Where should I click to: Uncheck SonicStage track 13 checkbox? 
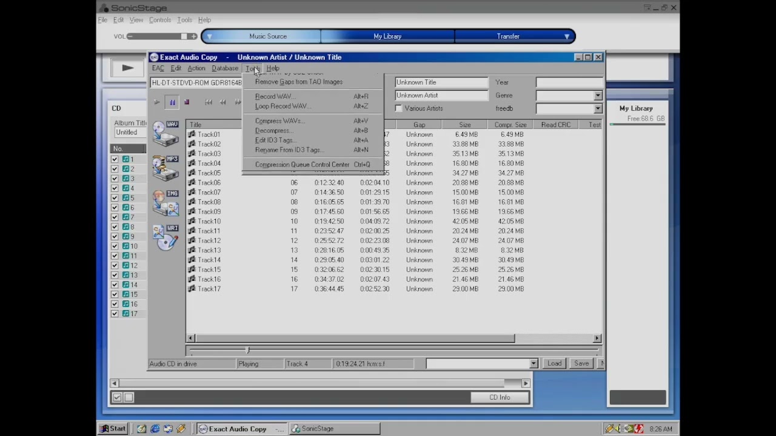tap(115, 275)
